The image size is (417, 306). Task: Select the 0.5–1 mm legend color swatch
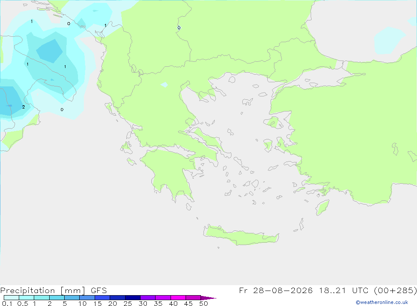[27, 298]
